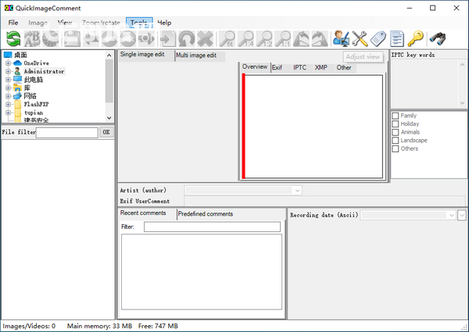This screenshot has width=469, height=332.
Task: Click the document page toolbar icon
Action: 397,39
